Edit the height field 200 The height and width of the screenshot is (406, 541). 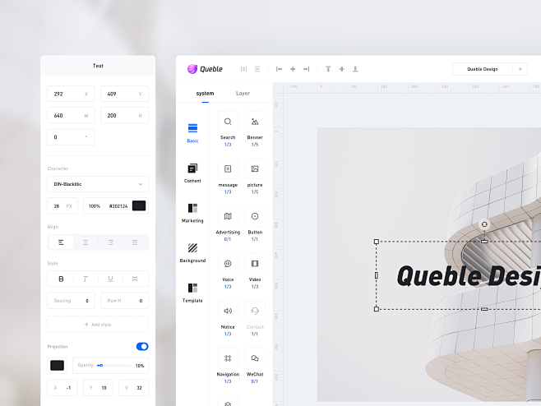click(x=124, y=116)
